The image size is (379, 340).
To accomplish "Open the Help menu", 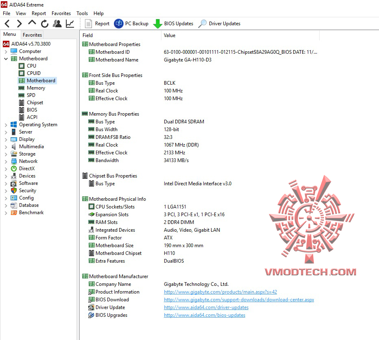I will (x=98, y=13).
